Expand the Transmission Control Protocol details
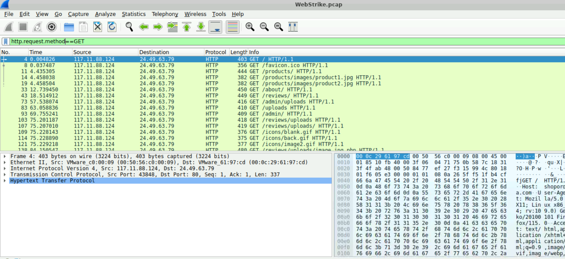 tap(5, 175)
